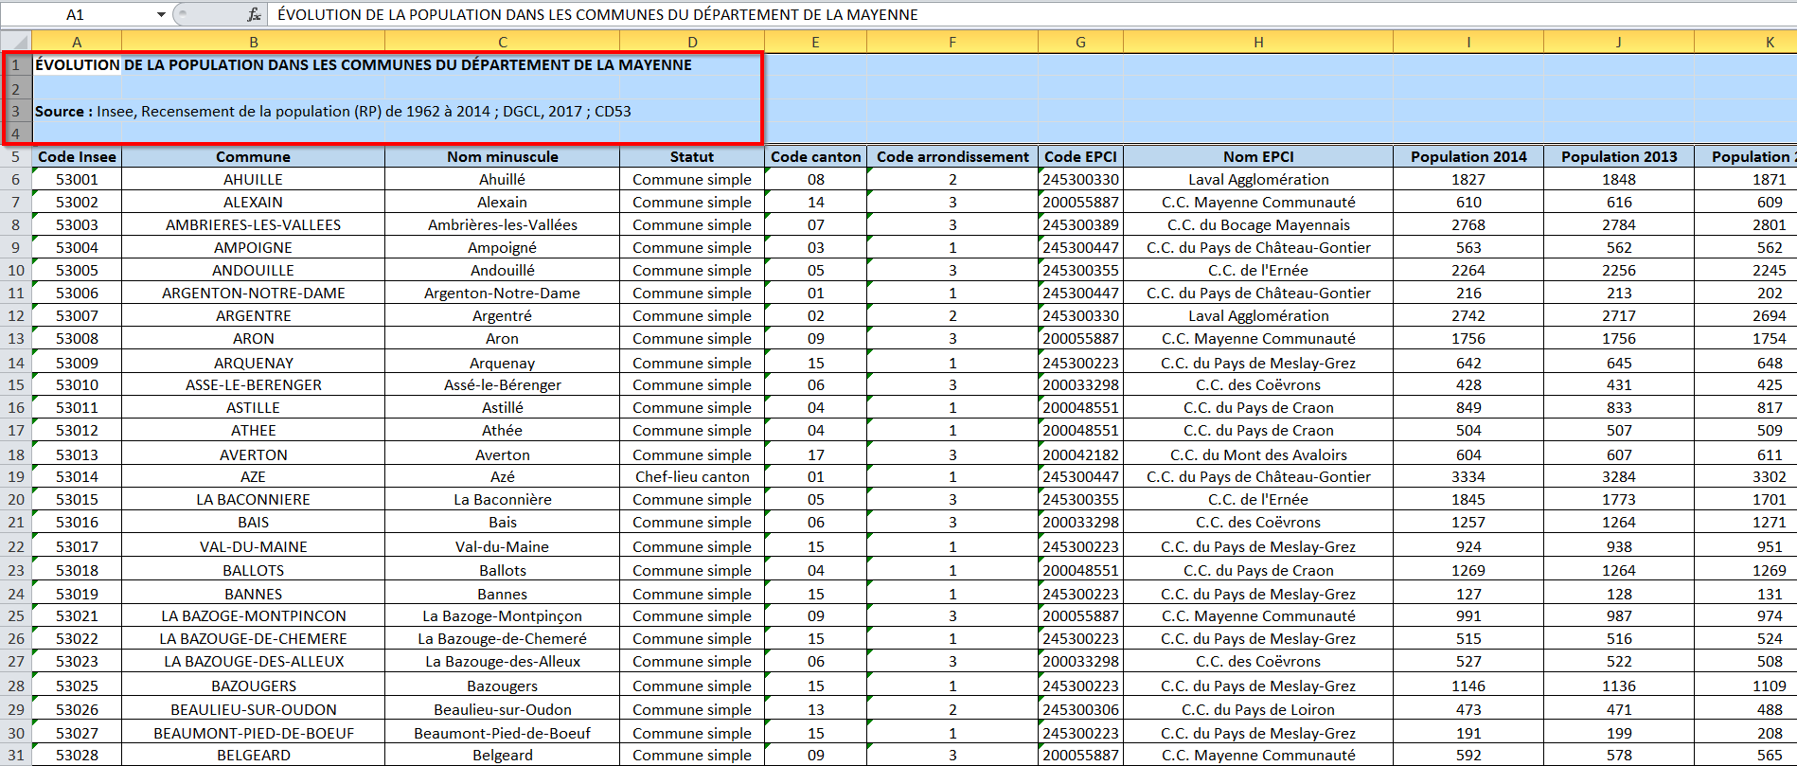
Task: Select row 19 header
Action: [x=16, y=476]
